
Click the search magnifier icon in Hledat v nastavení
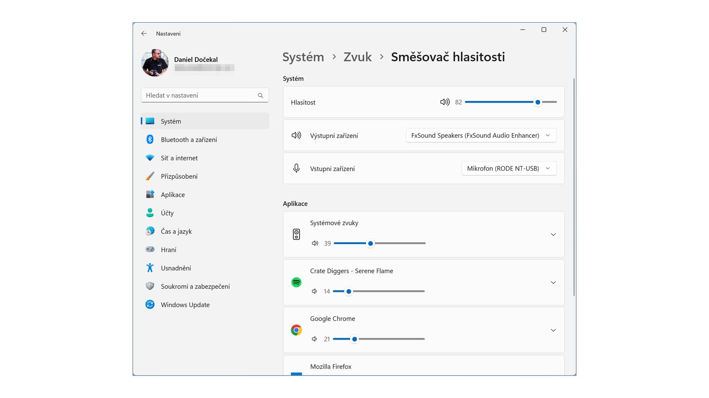click(261, 96)
